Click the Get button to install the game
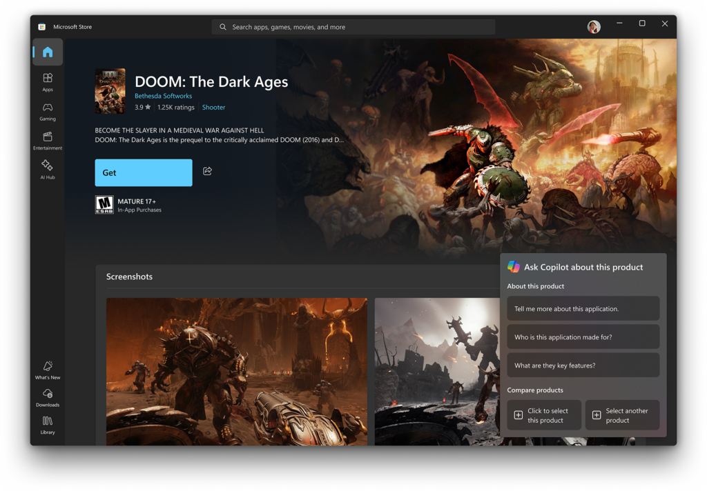Viewport: 707px width, 491px height. click(x=143, y=172)
